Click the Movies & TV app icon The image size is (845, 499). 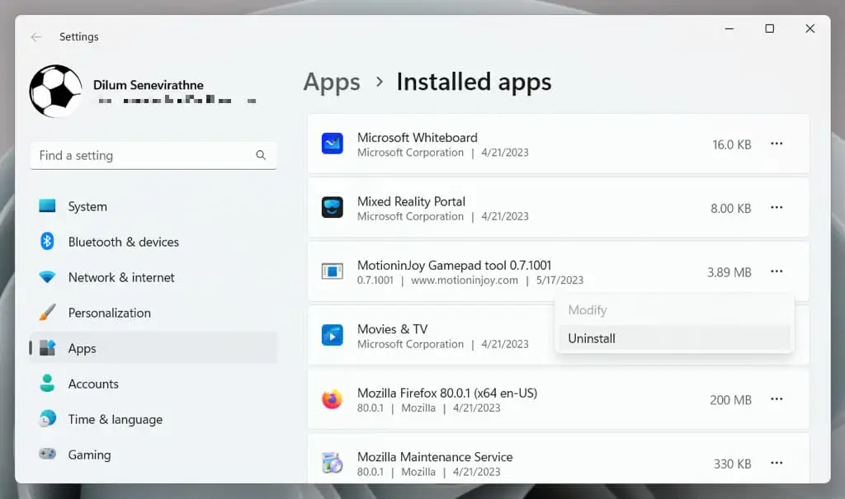[332, 336]
